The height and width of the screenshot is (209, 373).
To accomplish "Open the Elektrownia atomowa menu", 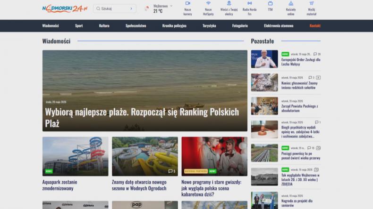I will point(279,25).
